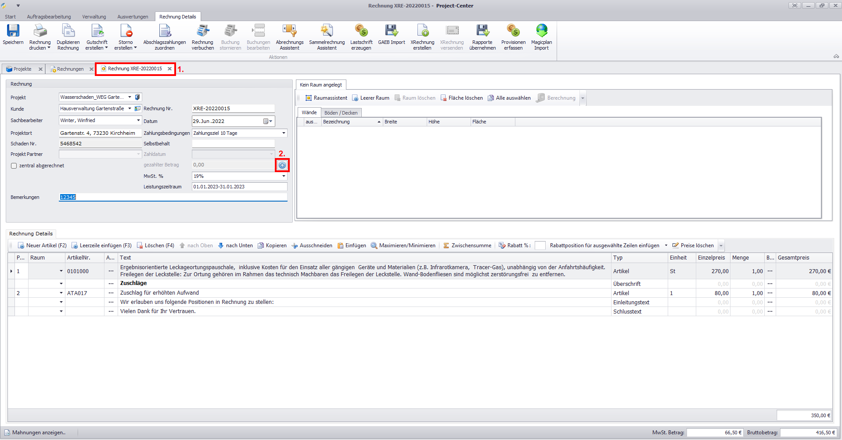Click the Zwischensumme toolbar button
This screenshot has height=440, width=842.
467,245
